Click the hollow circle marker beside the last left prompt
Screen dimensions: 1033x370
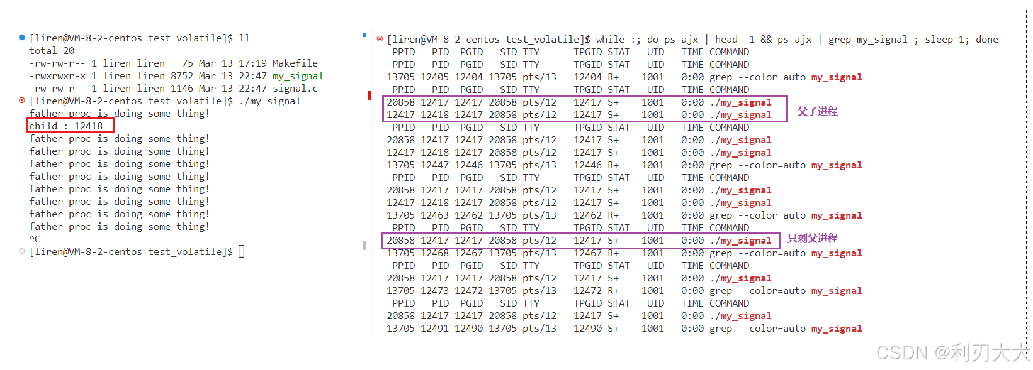pos(22,251)
